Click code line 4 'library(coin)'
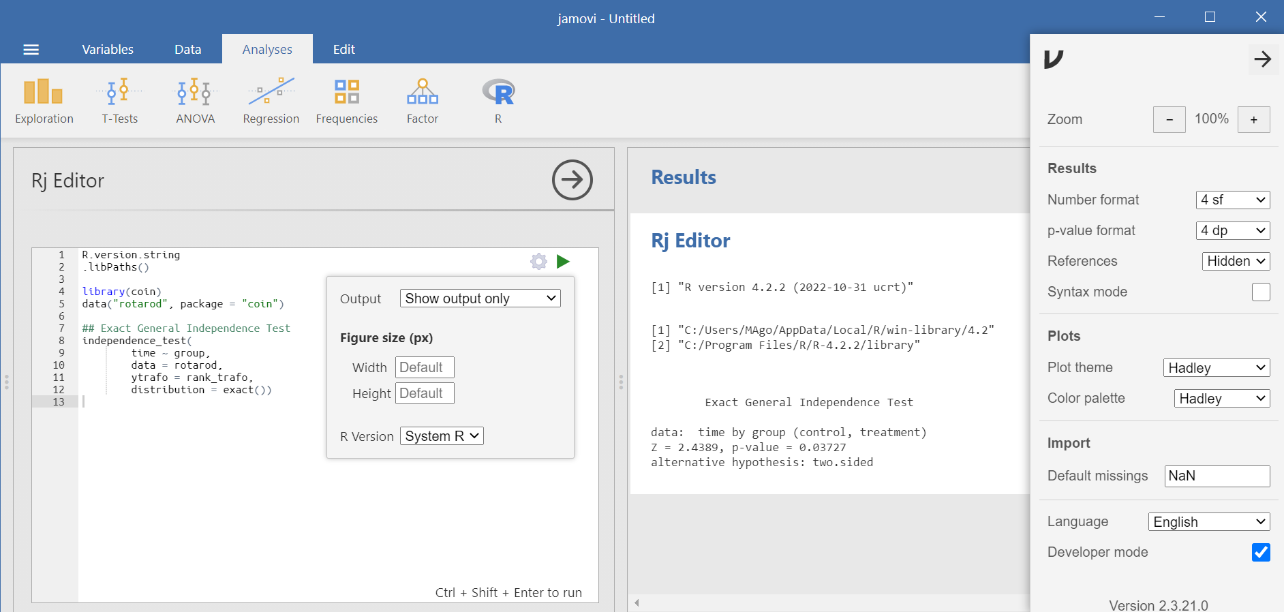The image size is (1284, 612). (x=122, y=292)
